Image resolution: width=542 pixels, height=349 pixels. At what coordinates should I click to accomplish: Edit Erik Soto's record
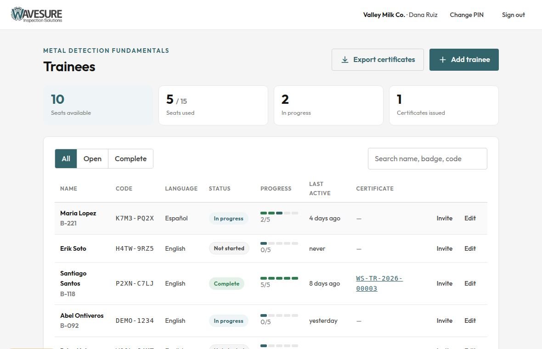pyautogui.click(x=470, y=248)
